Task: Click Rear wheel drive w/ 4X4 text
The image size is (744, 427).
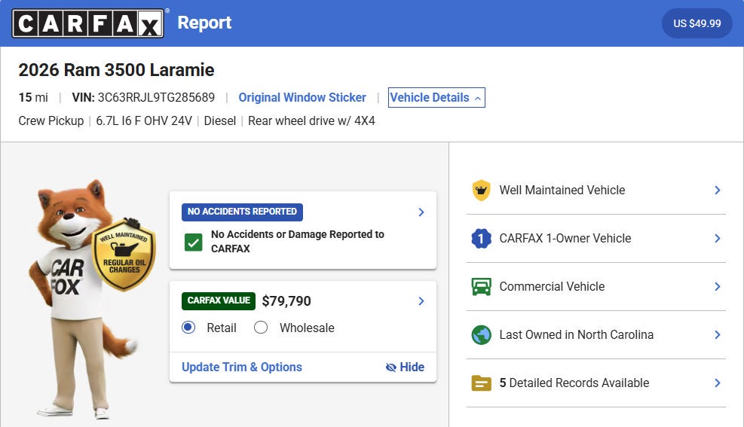Action: tap(311, 120)
